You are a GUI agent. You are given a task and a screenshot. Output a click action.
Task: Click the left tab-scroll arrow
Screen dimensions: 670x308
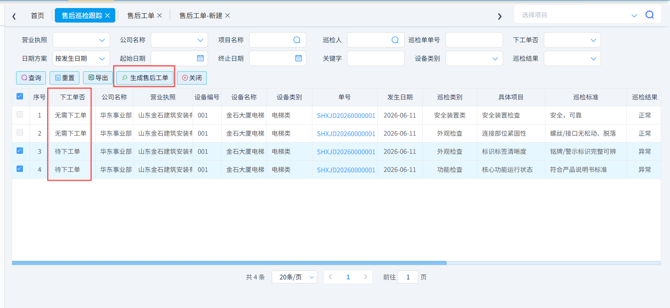[x=14, y=16]
